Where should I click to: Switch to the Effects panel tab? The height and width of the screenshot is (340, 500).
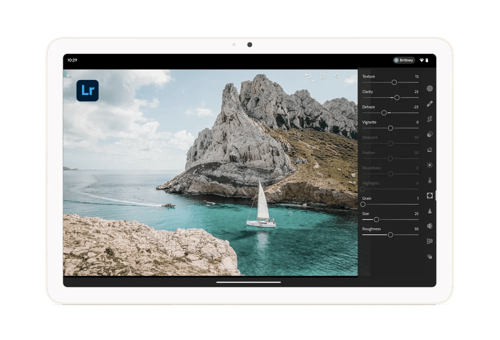click(429, 195)
